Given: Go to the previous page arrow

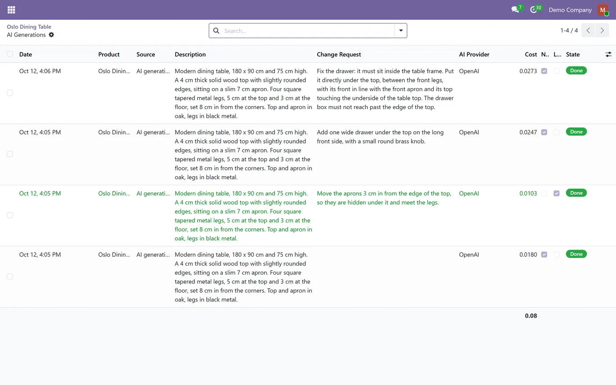Looking at the screenshot, I should 588,30.
